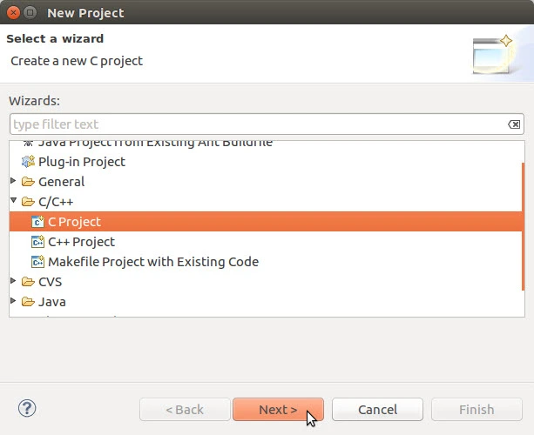Click the wizard list vertical scrollbar
This screenshot has width=534, height=435.
tap(523, 235)
